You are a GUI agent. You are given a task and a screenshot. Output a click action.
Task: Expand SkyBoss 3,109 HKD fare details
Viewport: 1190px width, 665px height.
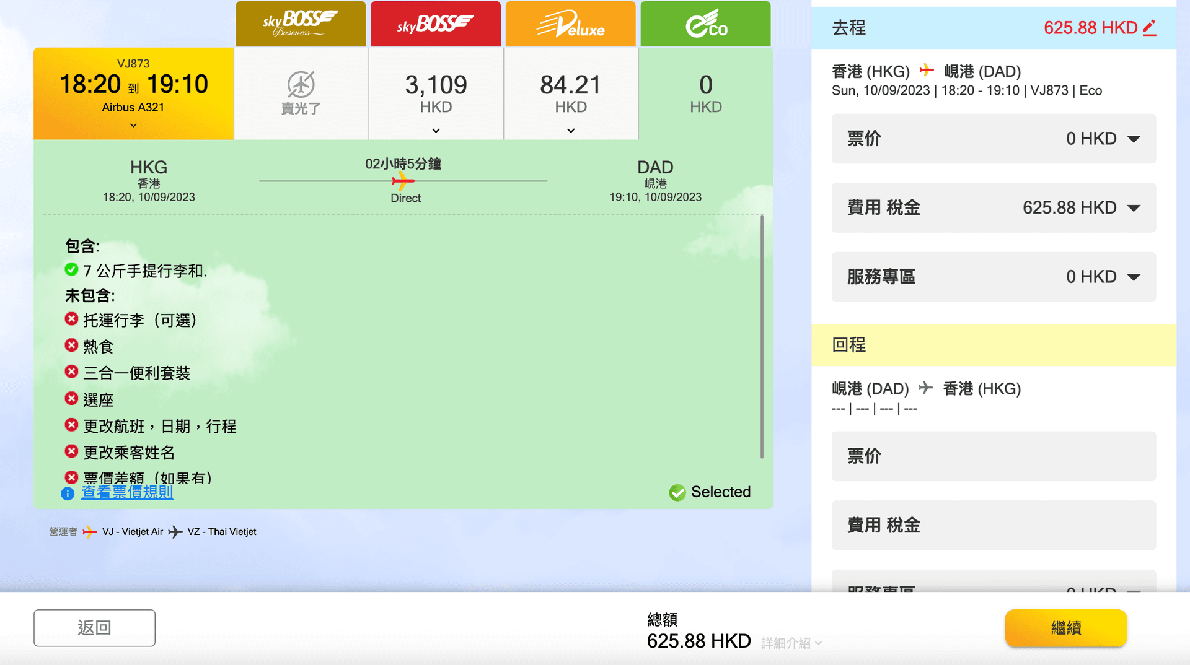436,131
